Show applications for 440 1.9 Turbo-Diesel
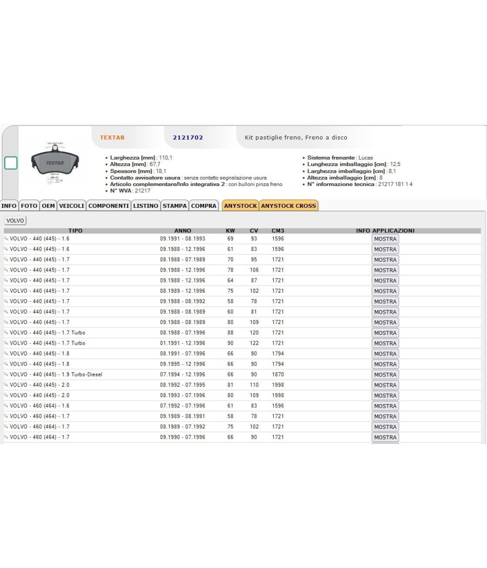 point(385,374)
